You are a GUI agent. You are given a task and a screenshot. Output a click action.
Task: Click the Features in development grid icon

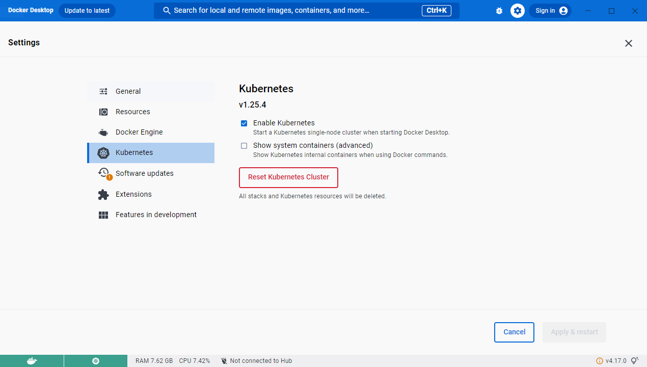pyautogui.click(x=103, y=215)
